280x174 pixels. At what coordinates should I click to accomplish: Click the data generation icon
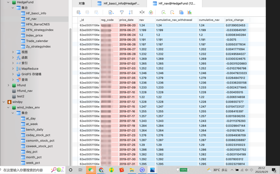pos(181,12)
